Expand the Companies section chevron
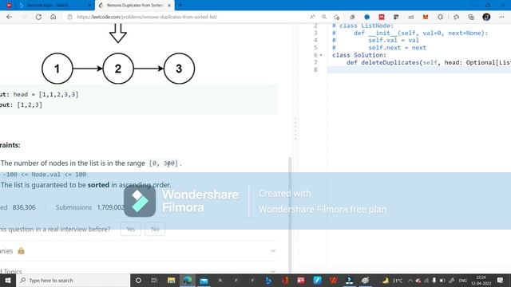 coord(273,250)
